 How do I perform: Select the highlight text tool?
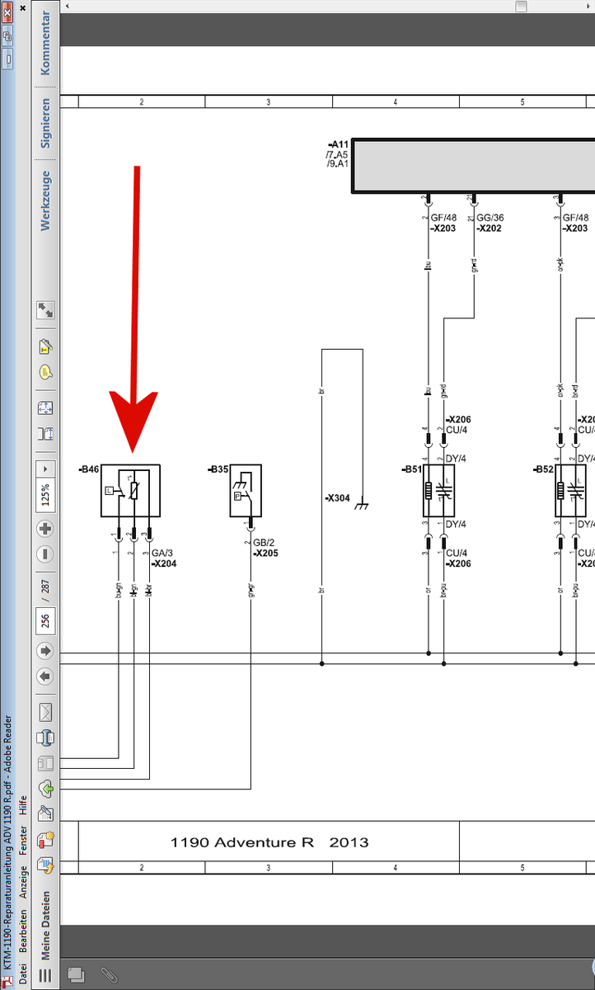[45, 347]
